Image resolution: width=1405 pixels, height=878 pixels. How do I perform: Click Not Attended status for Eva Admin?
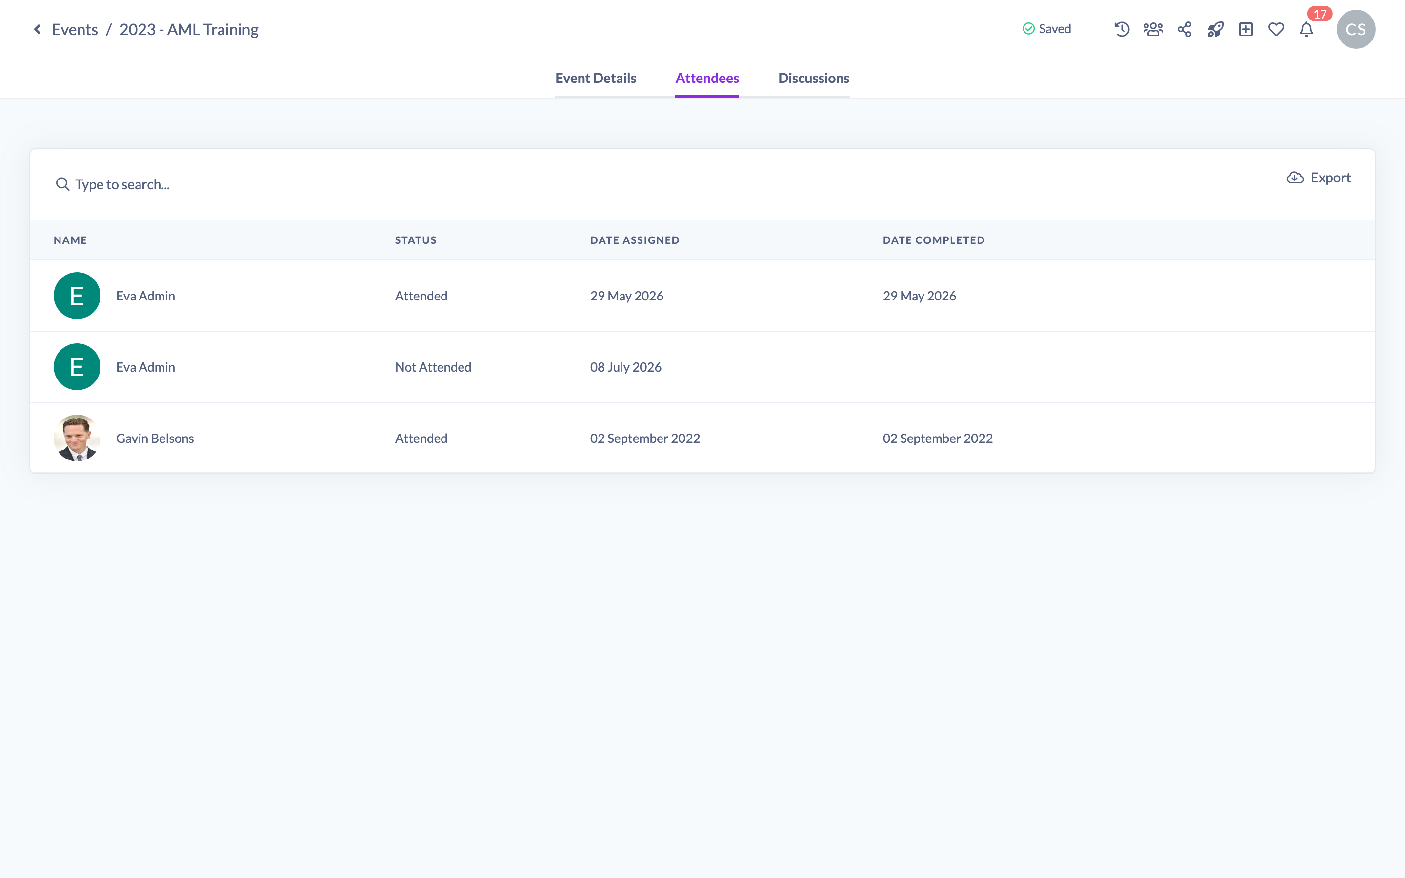[x=433, y=367]
